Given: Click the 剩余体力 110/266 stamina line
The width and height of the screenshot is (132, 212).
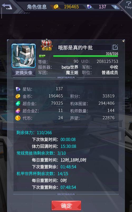Looking at the screenshot, I should click(34, 132).
